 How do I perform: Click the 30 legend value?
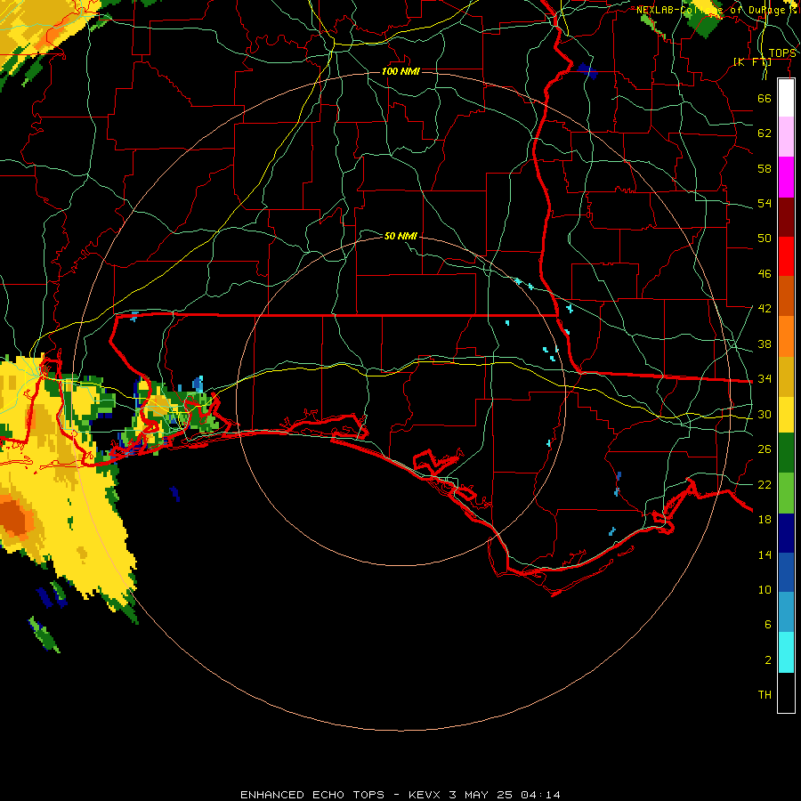(765, 414)
